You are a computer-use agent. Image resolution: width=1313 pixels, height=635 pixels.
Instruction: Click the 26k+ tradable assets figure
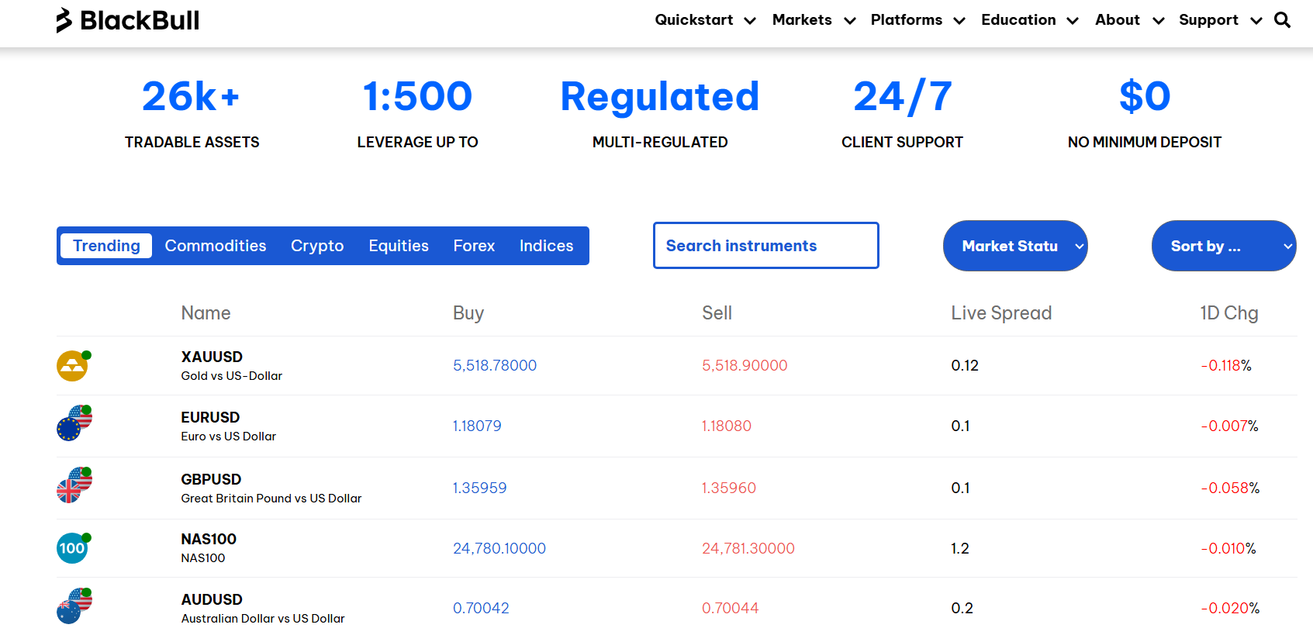coord(192,96)
